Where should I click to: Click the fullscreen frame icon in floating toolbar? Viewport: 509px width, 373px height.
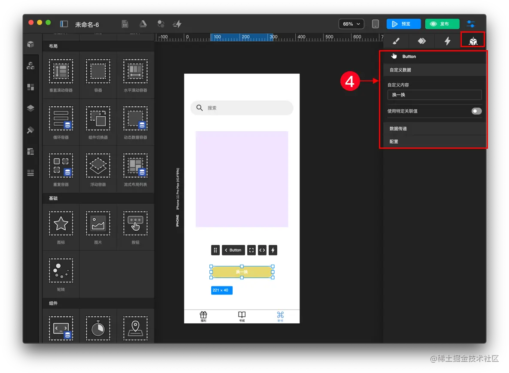[251, 250]
